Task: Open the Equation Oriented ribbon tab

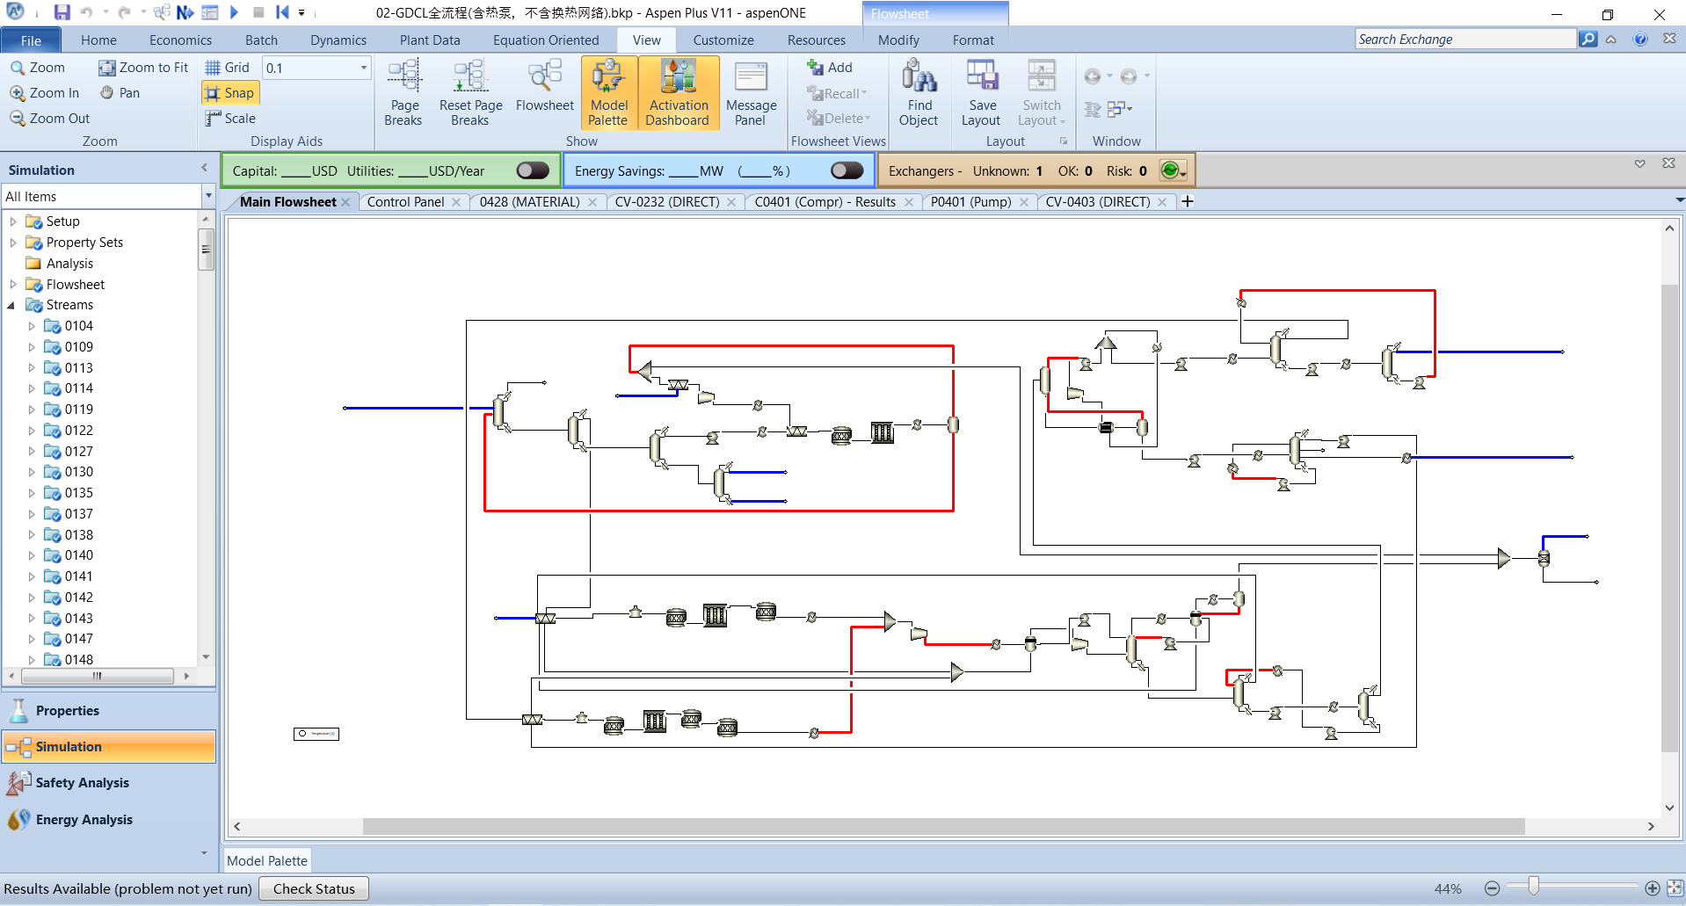Action: click(x=546, y=40)
